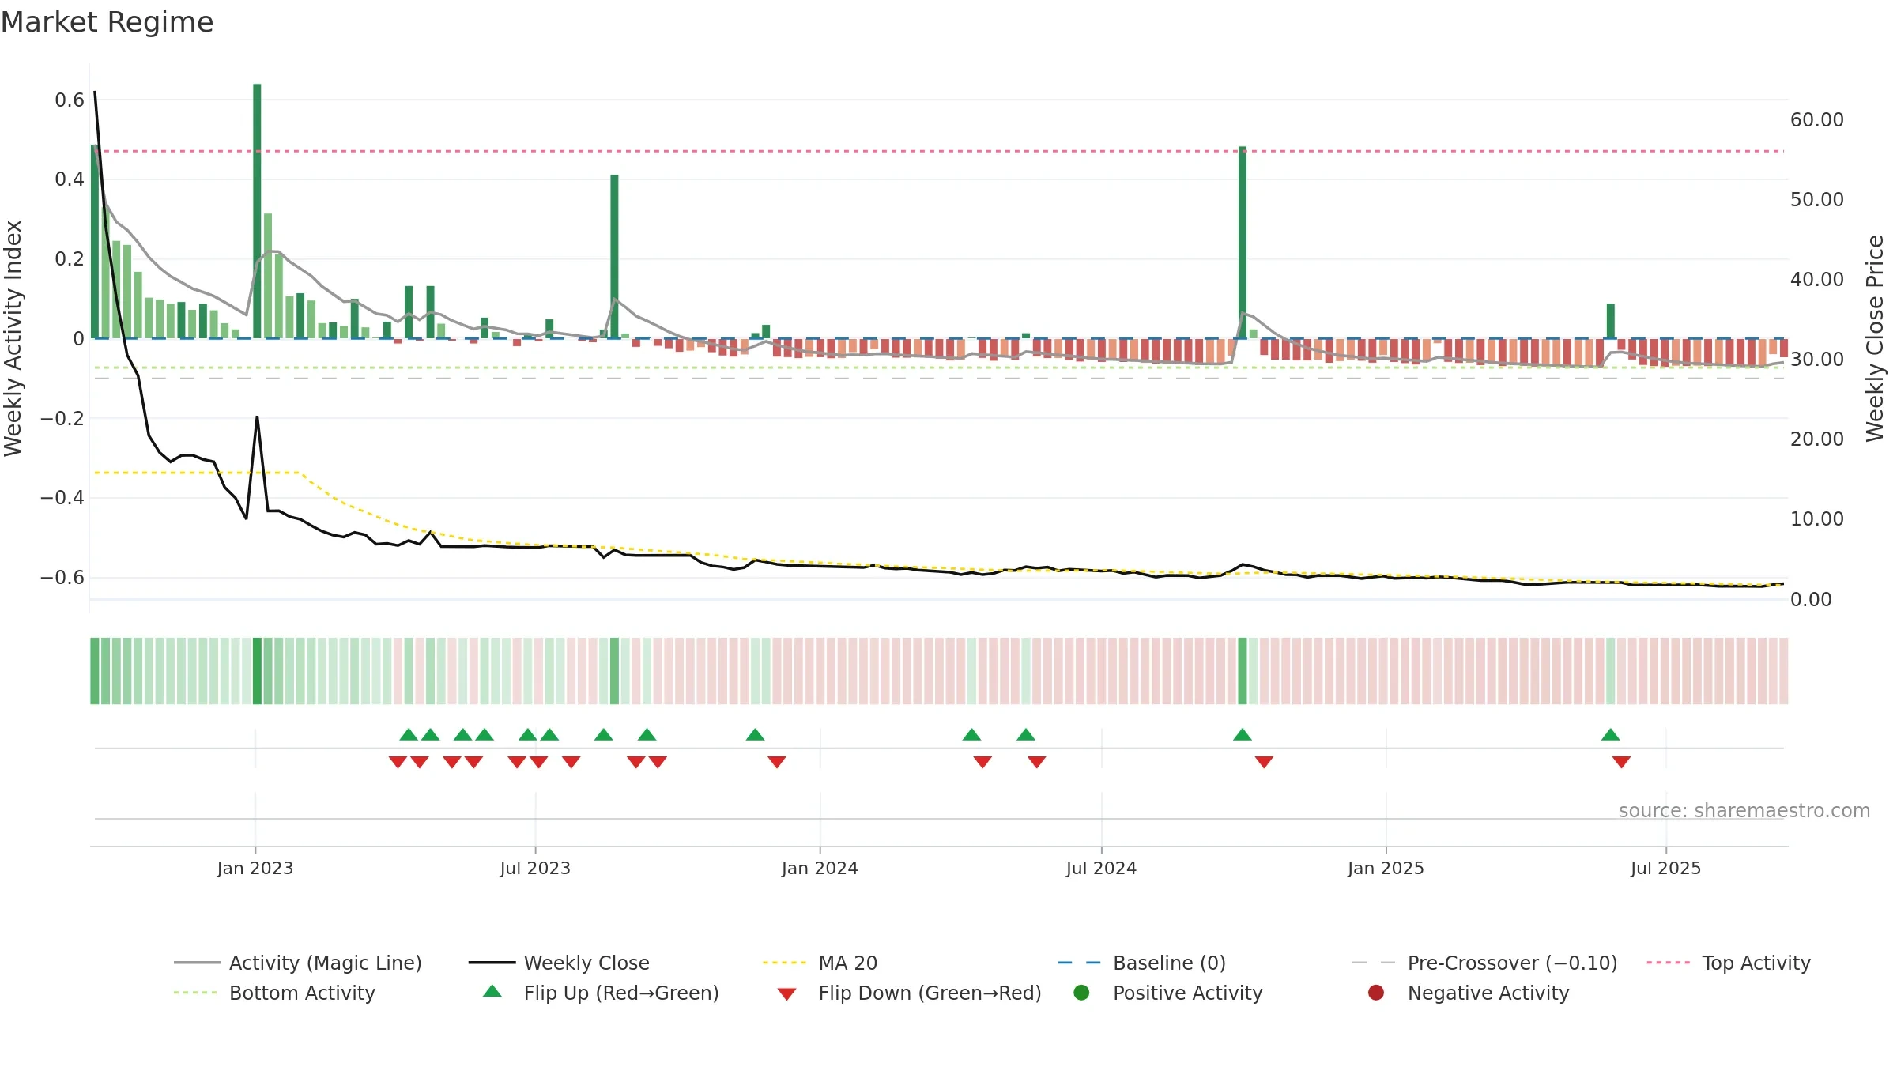Viewport: 1897px width, 1067px height.
Task: Click the Jan 2024 x-axis label
Action: [x=820, y=868]
